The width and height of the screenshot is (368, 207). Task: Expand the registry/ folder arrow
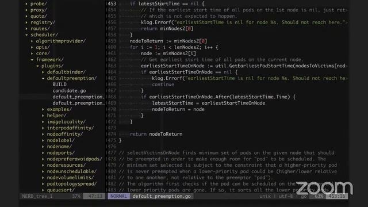[26, 22]
